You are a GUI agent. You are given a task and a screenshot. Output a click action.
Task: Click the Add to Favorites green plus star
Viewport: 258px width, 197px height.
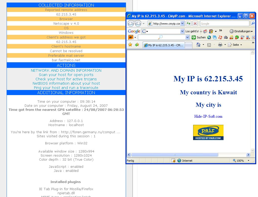[x=137, y=44]
